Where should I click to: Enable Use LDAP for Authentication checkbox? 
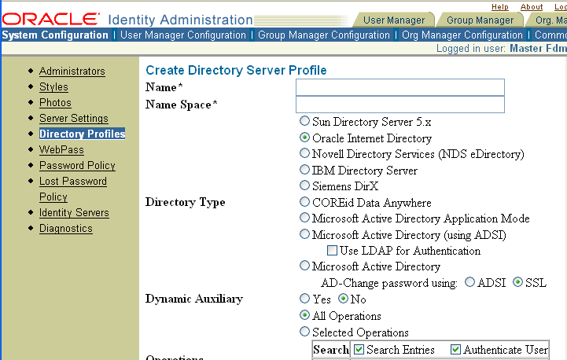(x=332, y=251)
